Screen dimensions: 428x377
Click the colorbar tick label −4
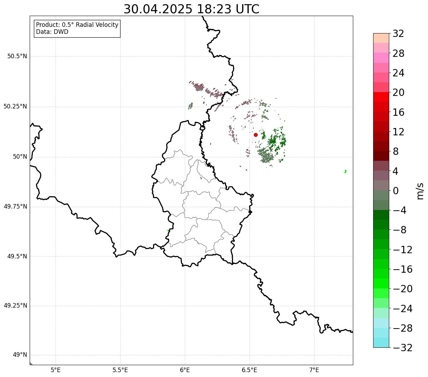click(x=399, y=211)
